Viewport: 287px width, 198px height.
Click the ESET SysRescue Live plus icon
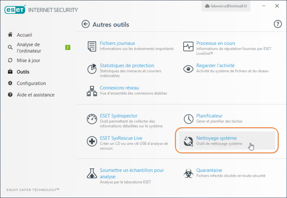(92, 141)
